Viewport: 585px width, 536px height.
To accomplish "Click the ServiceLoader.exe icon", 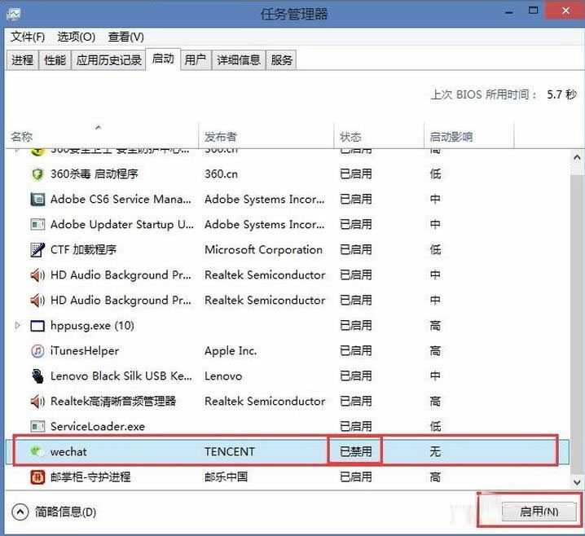I will coord(37,427).
